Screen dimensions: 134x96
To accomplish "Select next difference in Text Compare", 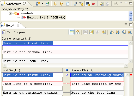I will 112,32.
